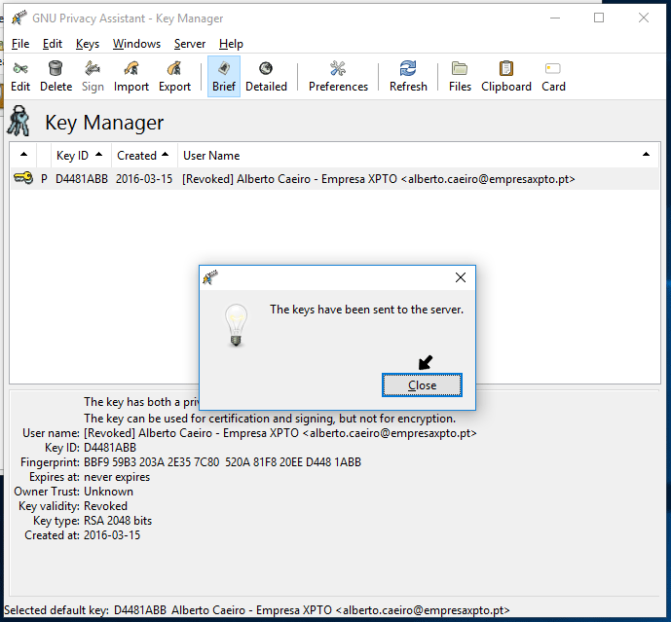
Task: Click the message 'The keys have been sent'
Action: pyautogui.click(x=366, y=310)
